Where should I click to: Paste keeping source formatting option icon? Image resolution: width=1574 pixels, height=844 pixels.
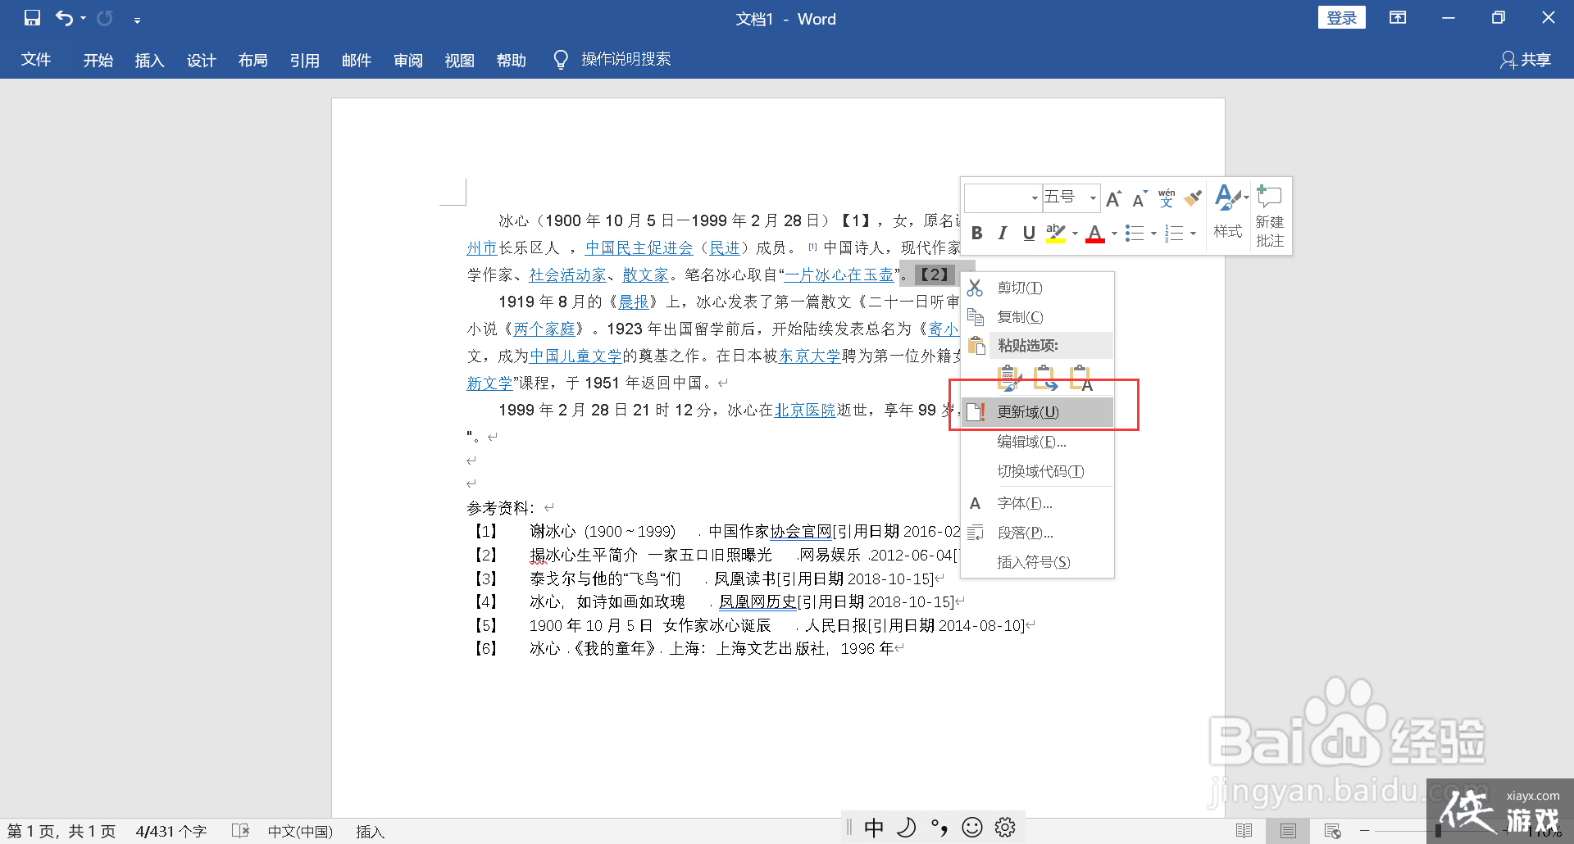click(x=1010, y=378)
